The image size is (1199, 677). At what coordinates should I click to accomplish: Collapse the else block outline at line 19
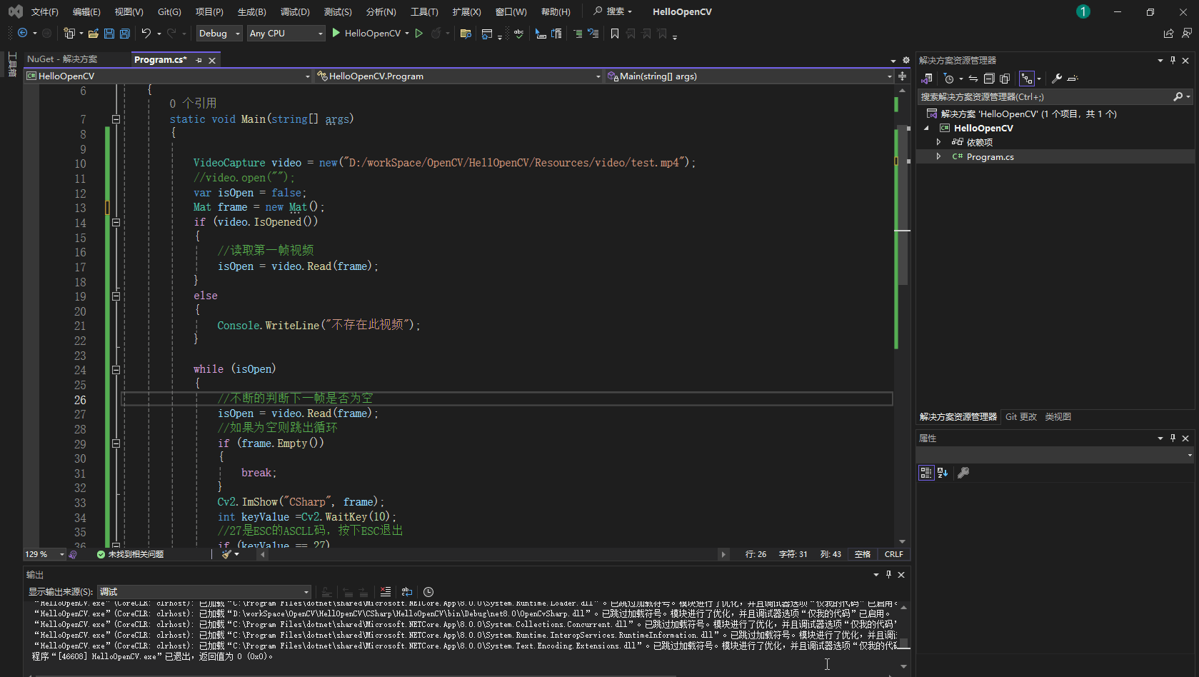pos(116,296)
